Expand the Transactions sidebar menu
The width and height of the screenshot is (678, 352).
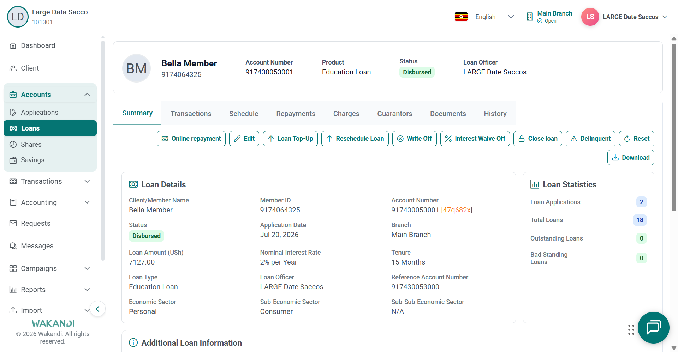click(x=50, y=181)
